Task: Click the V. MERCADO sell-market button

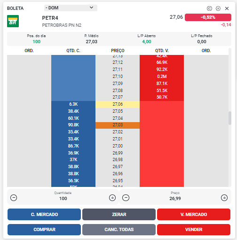Action: point(194,214)
